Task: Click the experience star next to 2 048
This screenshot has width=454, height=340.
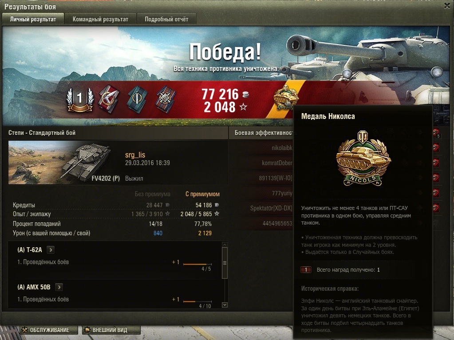Action: point(243,107)
